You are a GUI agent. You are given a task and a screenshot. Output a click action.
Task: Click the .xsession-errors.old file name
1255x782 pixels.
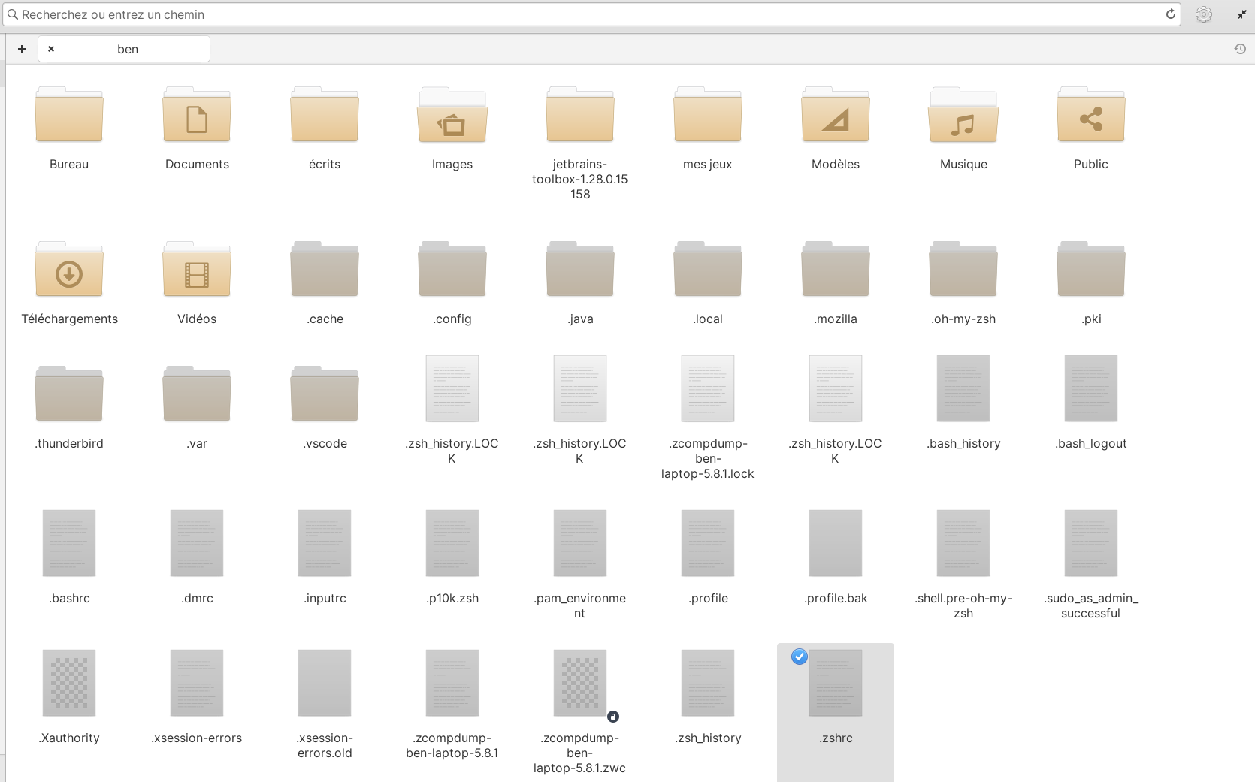325,745
